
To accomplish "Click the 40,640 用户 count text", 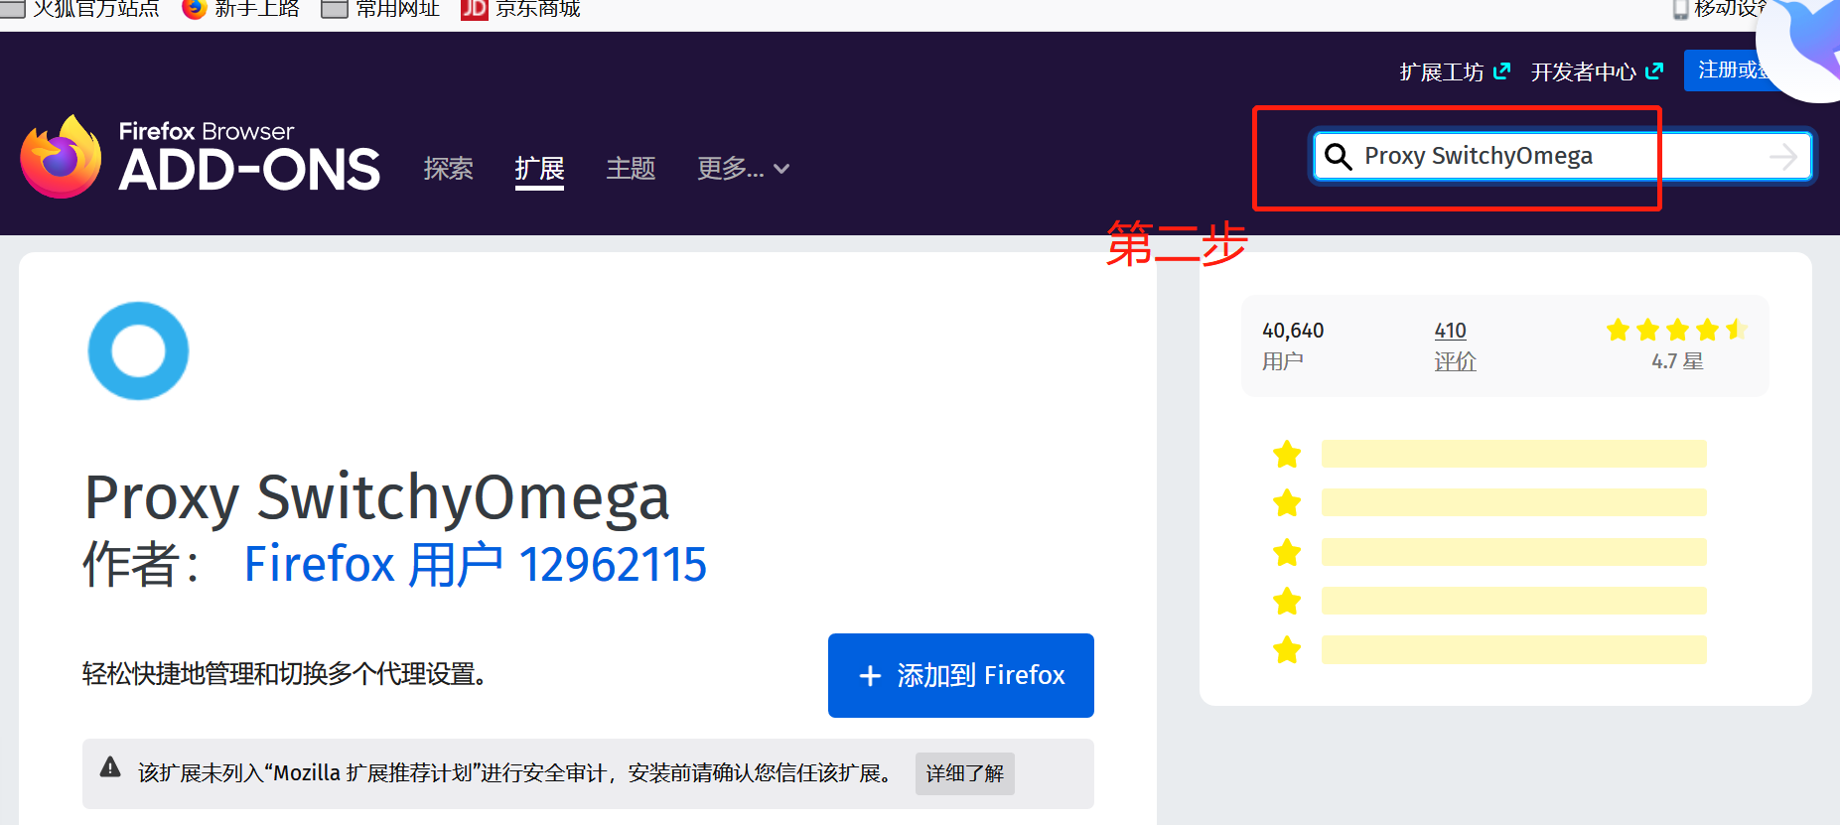I will 1293,345.
